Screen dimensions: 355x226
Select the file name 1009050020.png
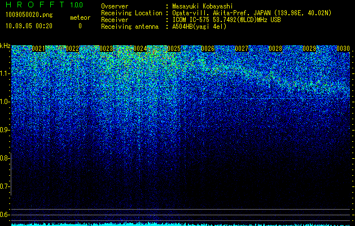(x=29, y=15)
